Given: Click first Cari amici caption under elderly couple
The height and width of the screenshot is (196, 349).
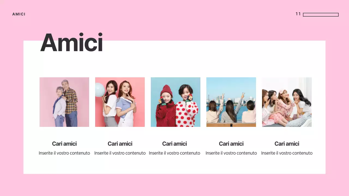Looking at the screenshot, I should [64, 144].
